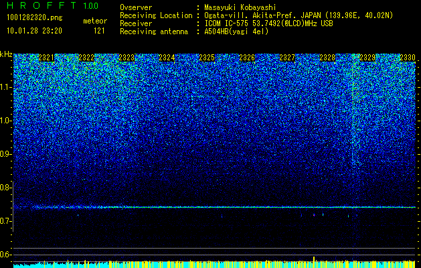Click the Receiving antenna label
The width and height of the screenshot is (421, 268).
click(x=154, y=31)
